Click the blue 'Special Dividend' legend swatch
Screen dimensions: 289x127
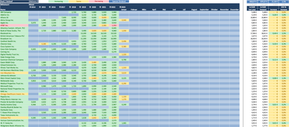[119, 1]
